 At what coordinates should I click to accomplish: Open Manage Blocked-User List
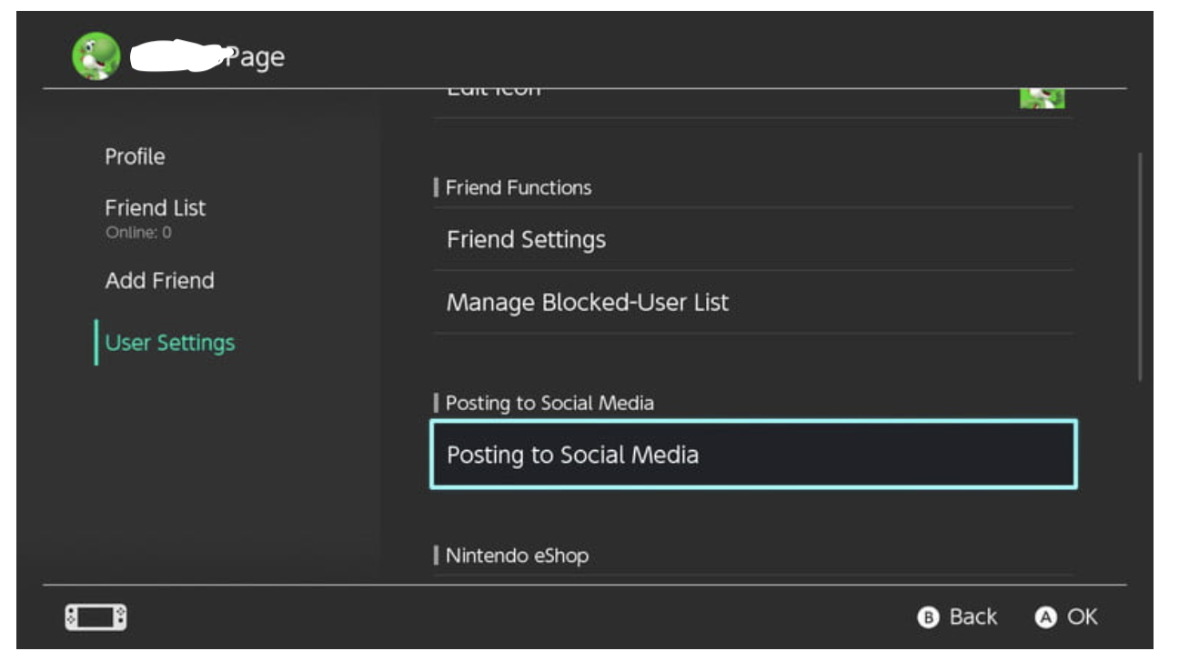coord(753,302)
